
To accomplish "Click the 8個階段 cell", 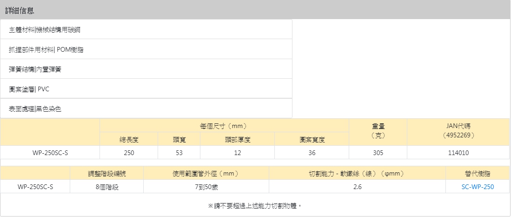I will coord(106,187).
